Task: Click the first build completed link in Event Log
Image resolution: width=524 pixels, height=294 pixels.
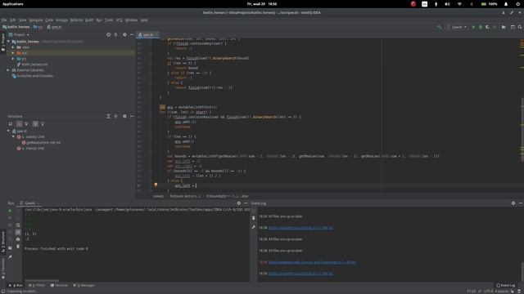Action: (300, 228)
